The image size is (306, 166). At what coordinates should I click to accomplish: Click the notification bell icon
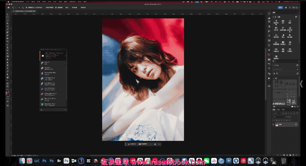click(x=286, y=7)
